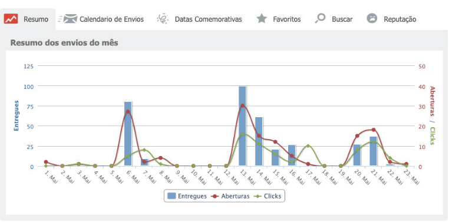449x222 pixels.
Task: Click the 'Resumo dos envios do mês' heading
Action: pyautogui.click(x=64, y=43)
